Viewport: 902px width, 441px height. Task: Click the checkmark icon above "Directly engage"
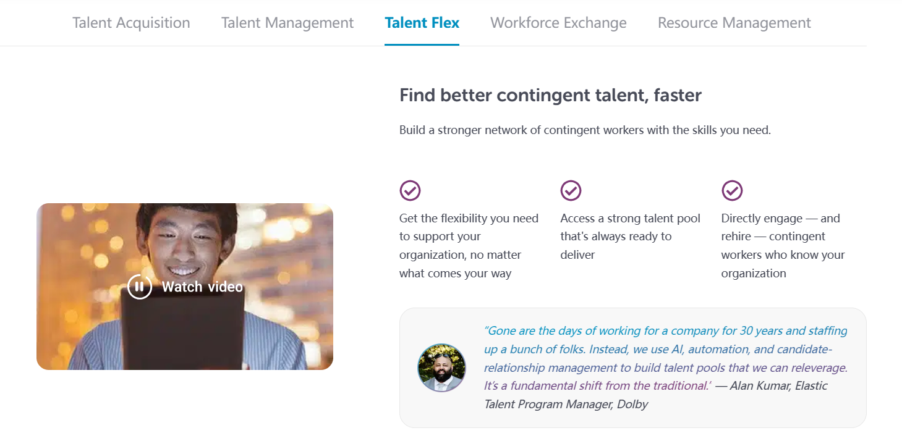coord(732,190)
